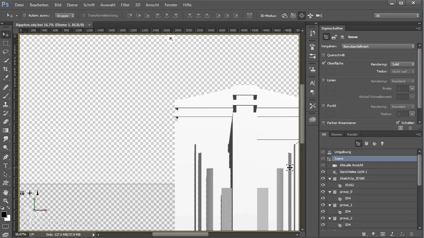Activate 3D rotate object mode
This screenshot has height=238, width=424.
284,16
